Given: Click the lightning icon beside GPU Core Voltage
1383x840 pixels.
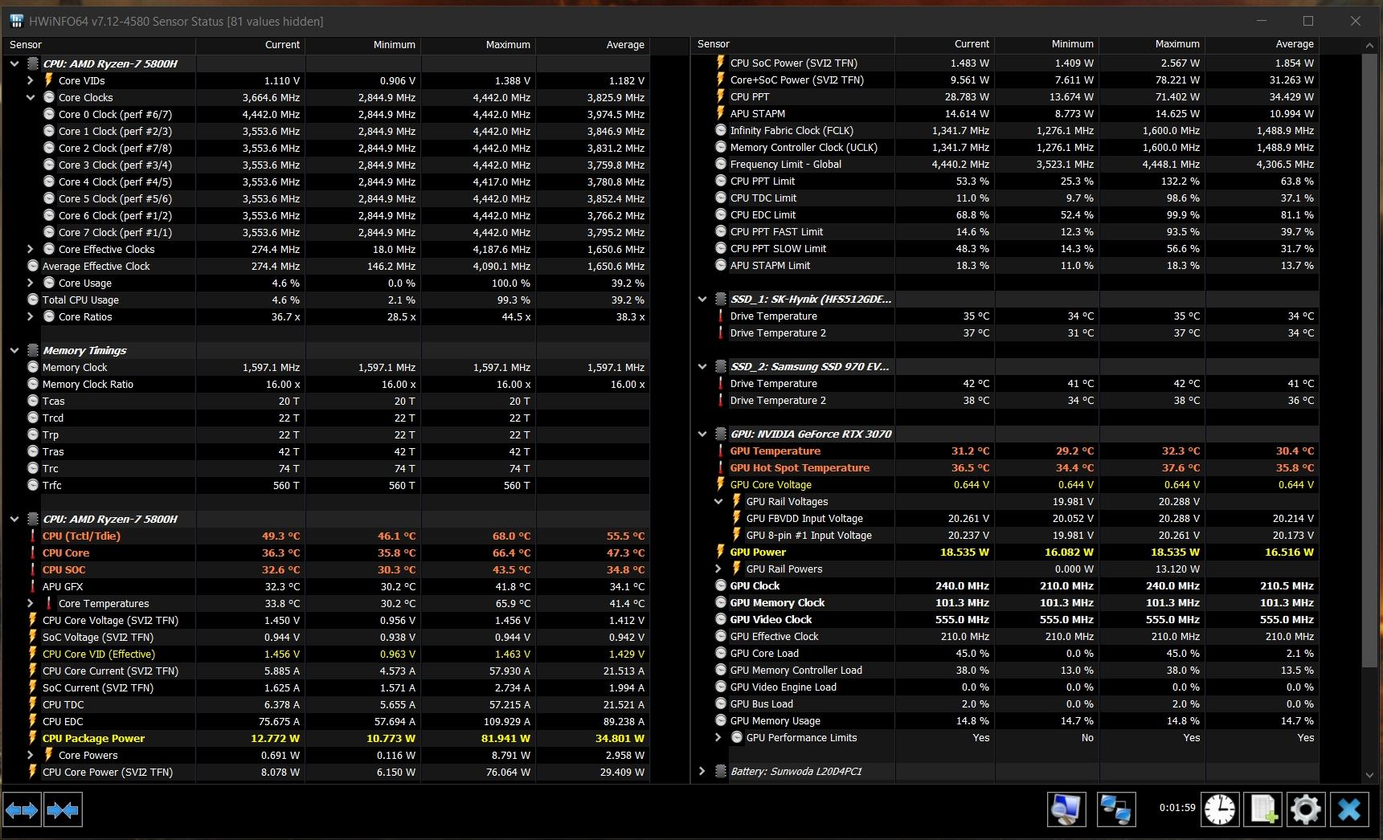Looking at the screenshot, I should (721, 484).
